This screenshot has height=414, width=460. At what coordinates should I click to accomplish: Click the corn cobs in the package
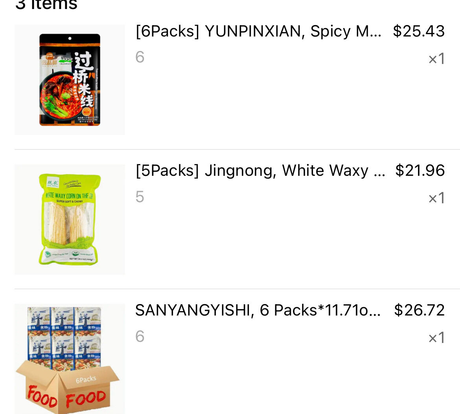coord(70,224)
